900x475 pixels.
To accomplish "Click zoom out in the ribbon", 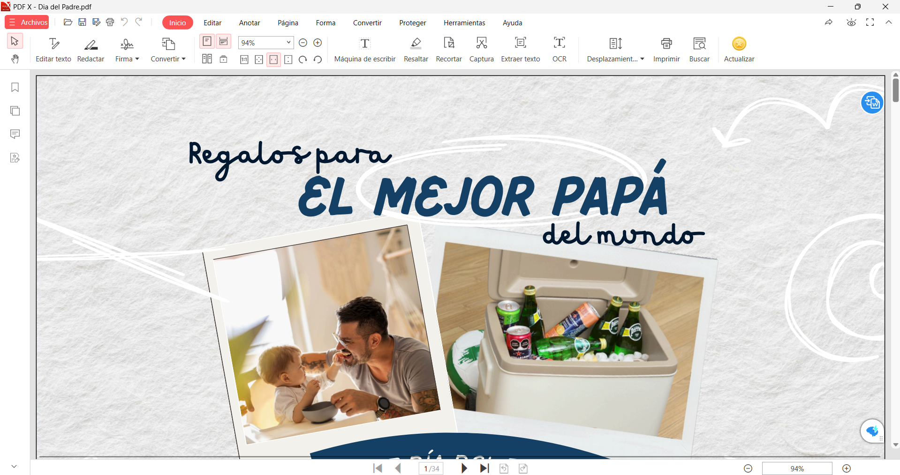I will [x=303, y=43].
